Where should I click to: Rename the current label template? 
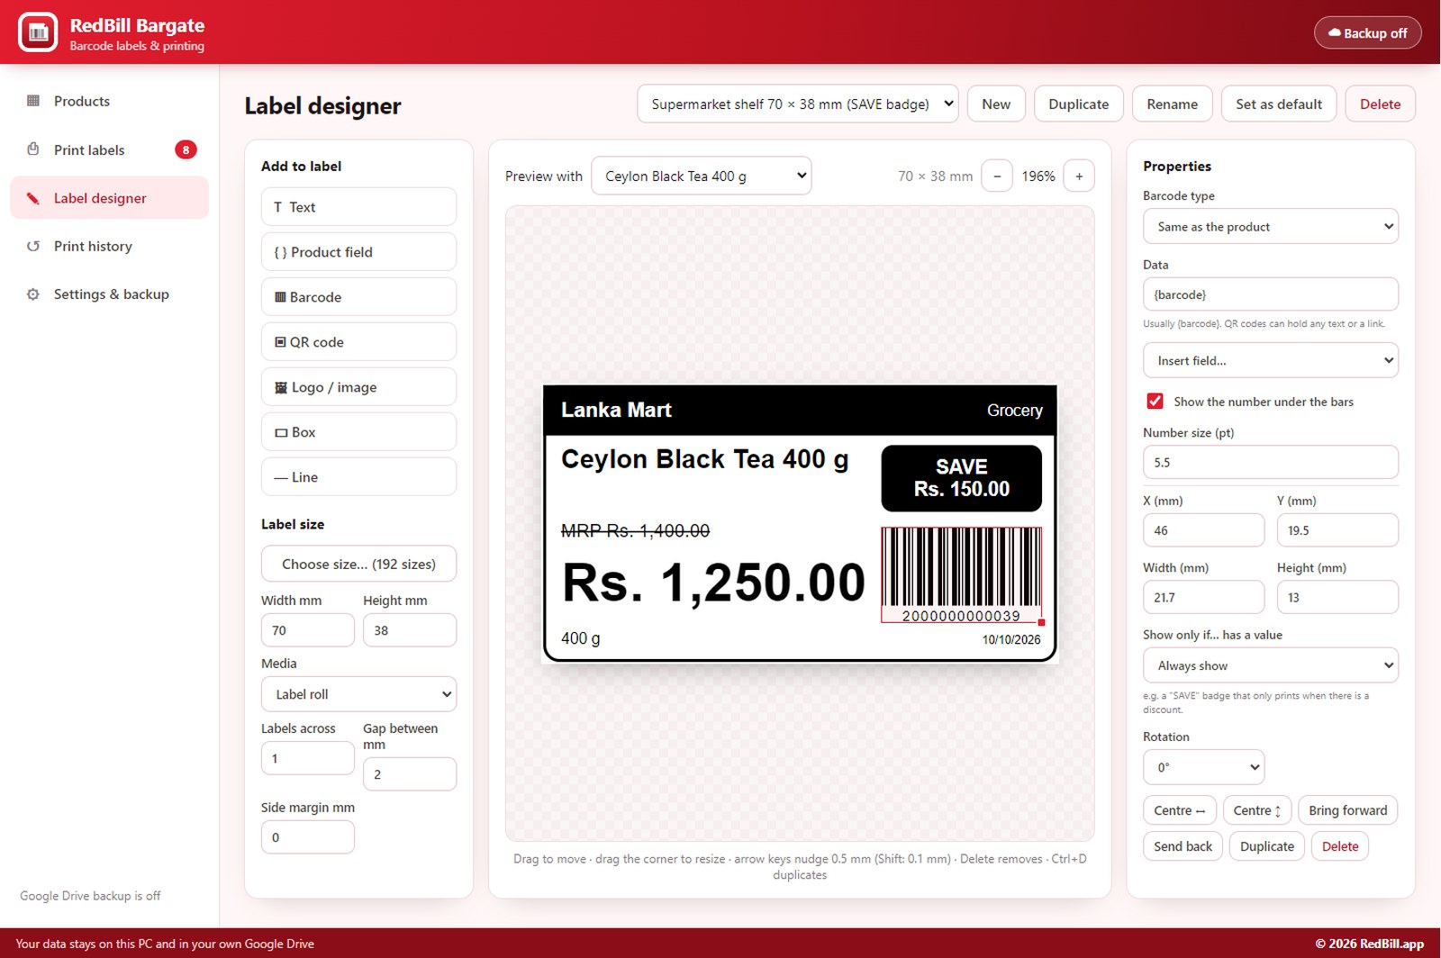1172,104
